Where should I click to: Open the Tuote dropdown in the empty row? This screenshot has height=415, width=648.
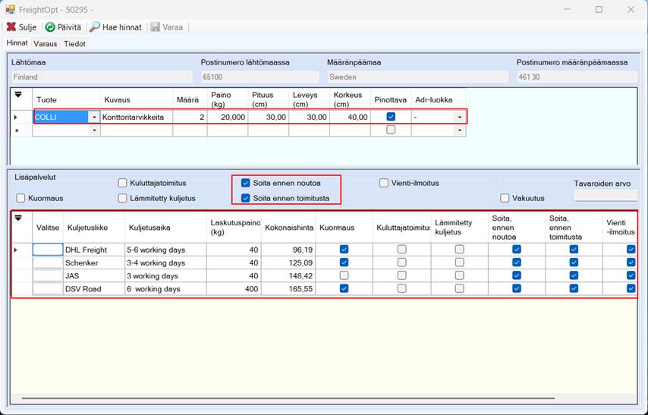[94, 130]
